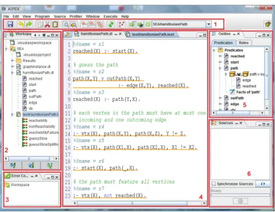Place cursor on line 9 reached rule

[x=106, y=99]
